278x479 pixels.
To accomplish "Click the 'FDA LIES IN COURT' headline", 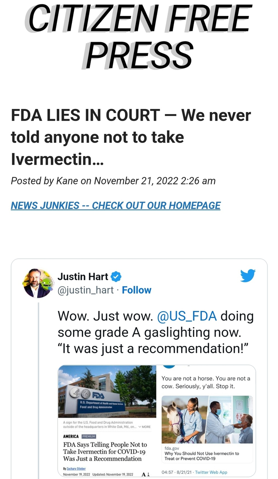I will [x=131, y=137].
